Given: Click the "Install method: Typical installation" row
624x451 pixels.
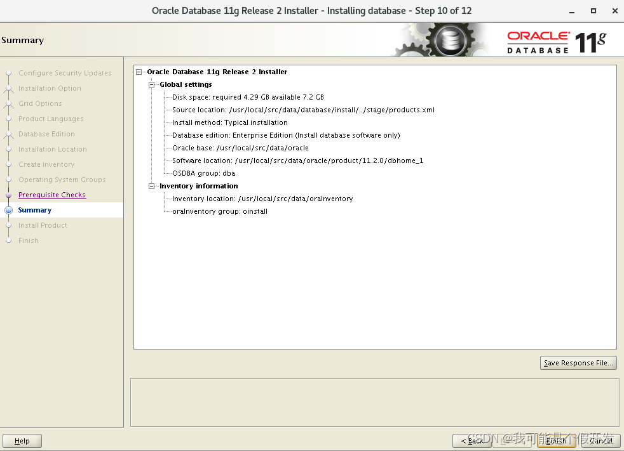Looking at the screenshot, I should (x=230, y=123).
